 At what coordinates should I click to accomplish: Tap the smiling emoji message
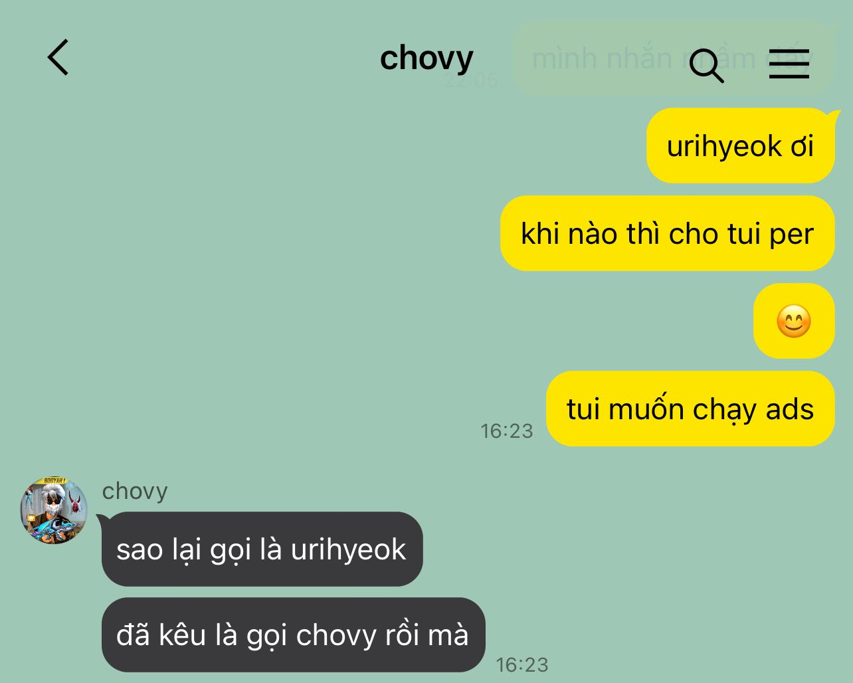(x=794, y=321)
